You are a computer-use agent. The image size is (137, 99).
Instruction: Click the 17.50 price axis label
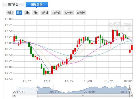[x=9, y=31]
